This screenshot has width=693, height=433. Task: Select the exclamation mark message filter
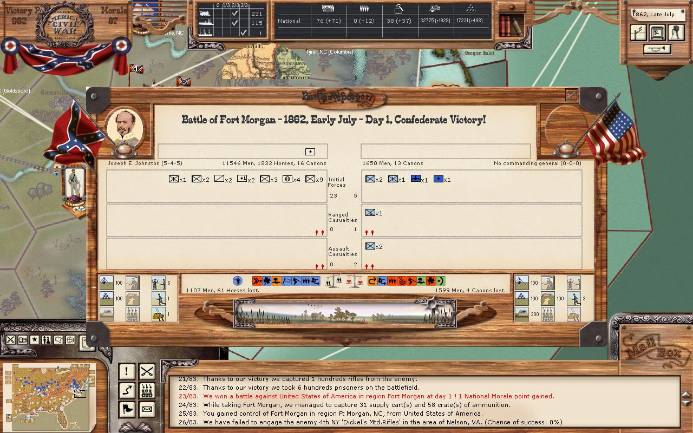pyautogui.click(x=127, y=371)
